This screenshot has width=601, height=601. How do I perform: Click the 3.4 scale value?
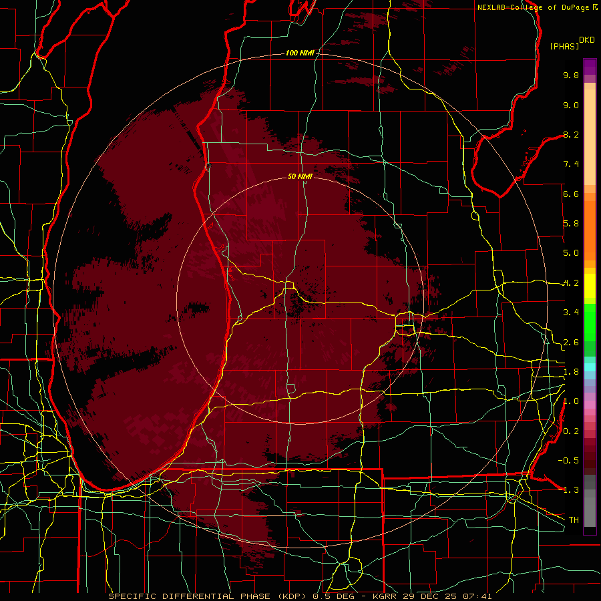pos(571,313)
